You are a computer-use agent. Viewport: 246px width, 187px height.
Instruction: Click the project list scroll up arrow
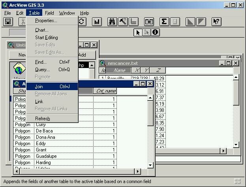point(92,65)
